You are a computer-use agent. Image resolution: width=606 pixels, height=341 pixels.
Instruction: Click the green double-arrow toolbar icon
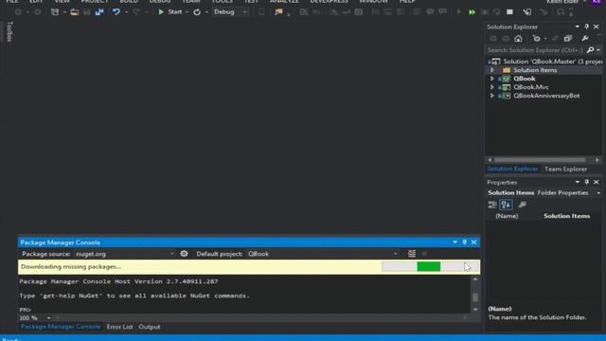pyautogui.click(x=472, y=12)
